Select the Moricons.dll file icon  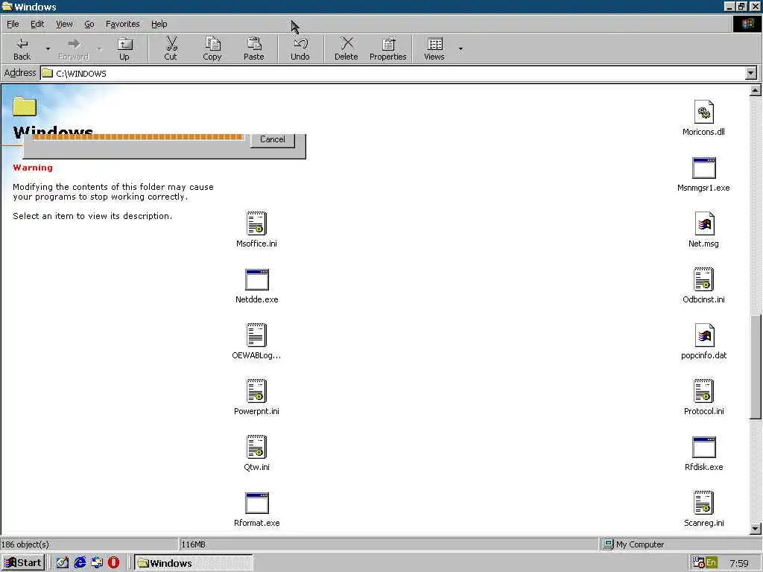[703, 112]
